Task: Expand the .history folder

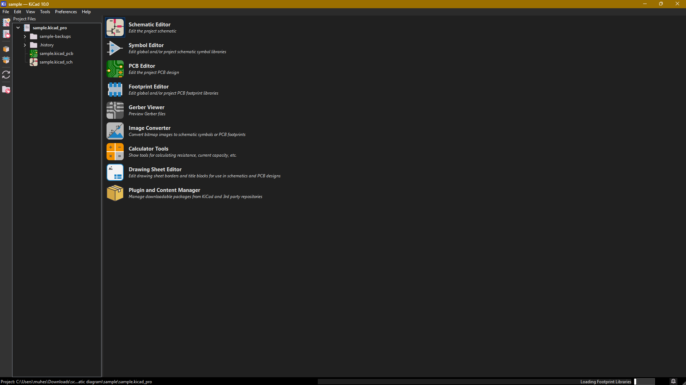Action: tap(25, 45)
